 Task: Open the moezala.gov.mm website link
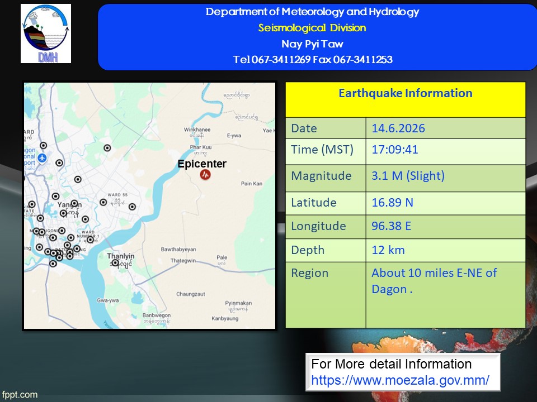click(400, 380)
